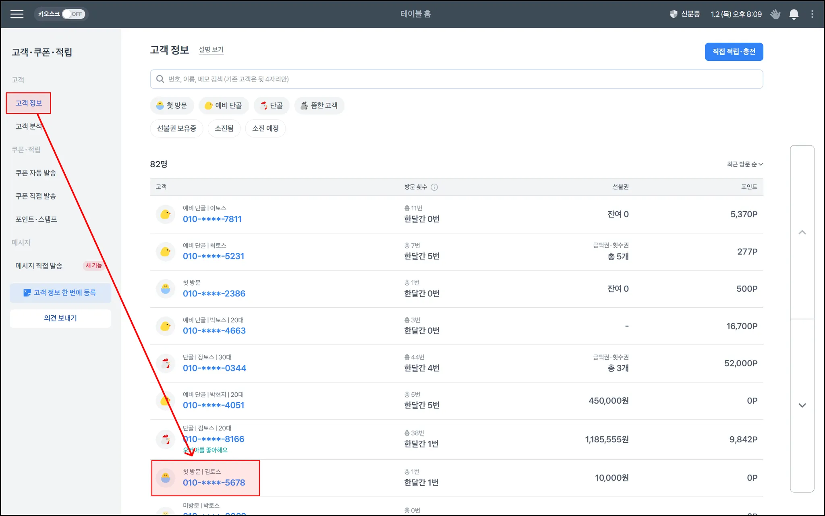Click the scroll up chevron
The image size is (825, 516).
pyautogui.click(x=802, y=232)
